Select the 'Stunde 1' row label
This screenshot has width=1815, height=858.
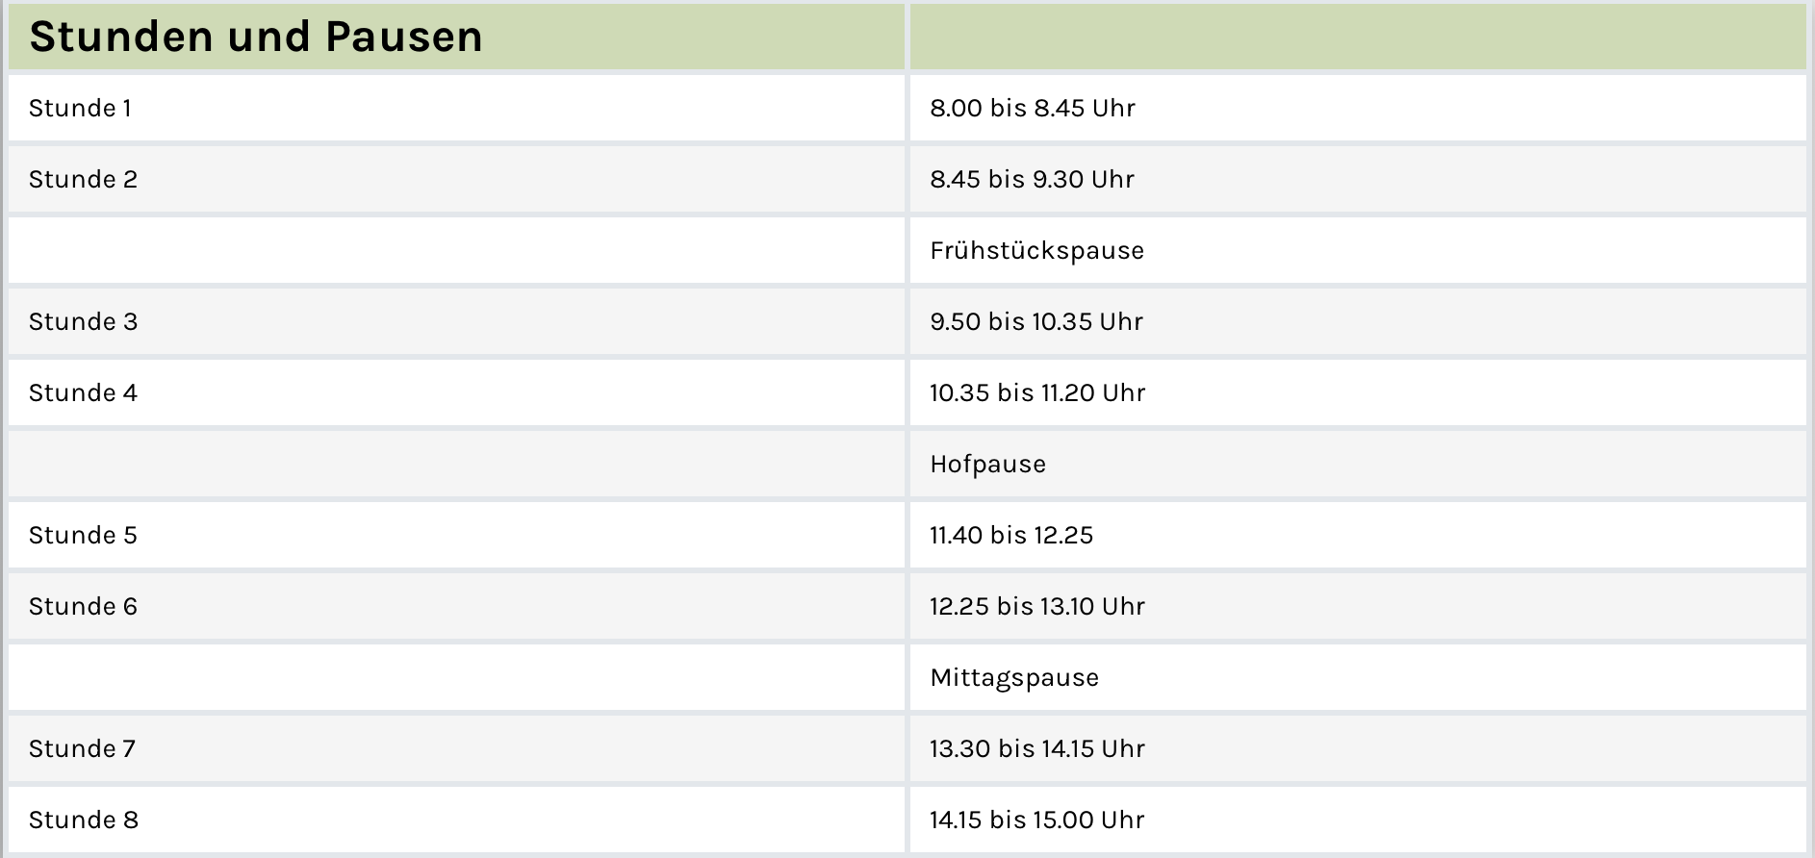(x=80, y=108)
